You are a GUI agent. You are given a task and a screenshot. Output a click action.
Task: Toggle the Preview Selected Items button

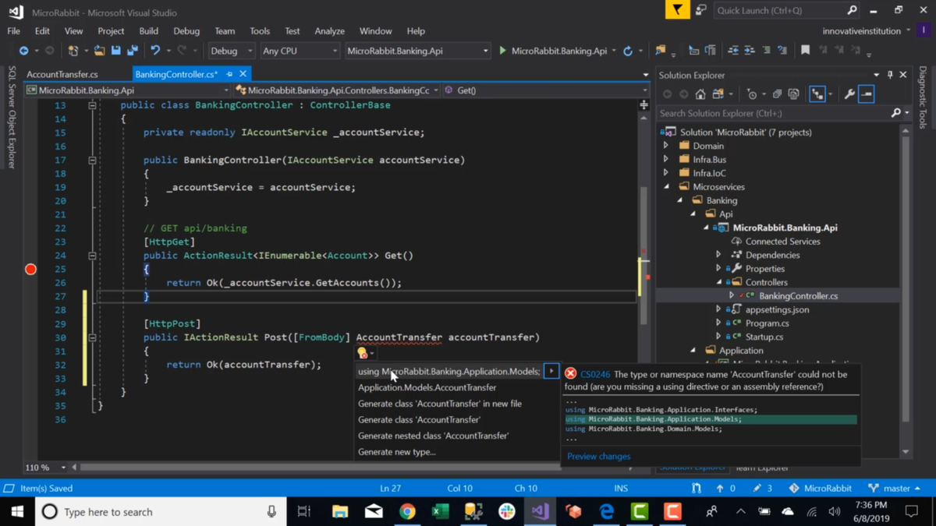[867, 94]
